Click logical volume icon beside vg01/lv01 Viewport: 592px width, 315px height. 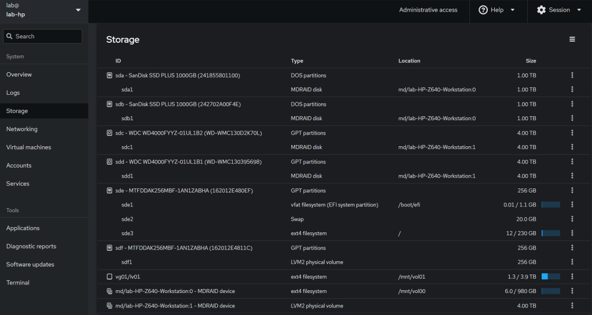(109, 277)
